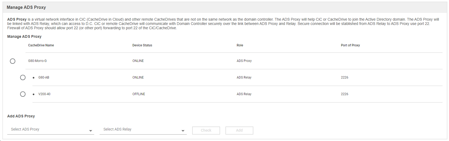The height and width of the screenshot is (141, 449).
Task: Open the Select ADS Proxy dropdown
Action: [51, 129]
